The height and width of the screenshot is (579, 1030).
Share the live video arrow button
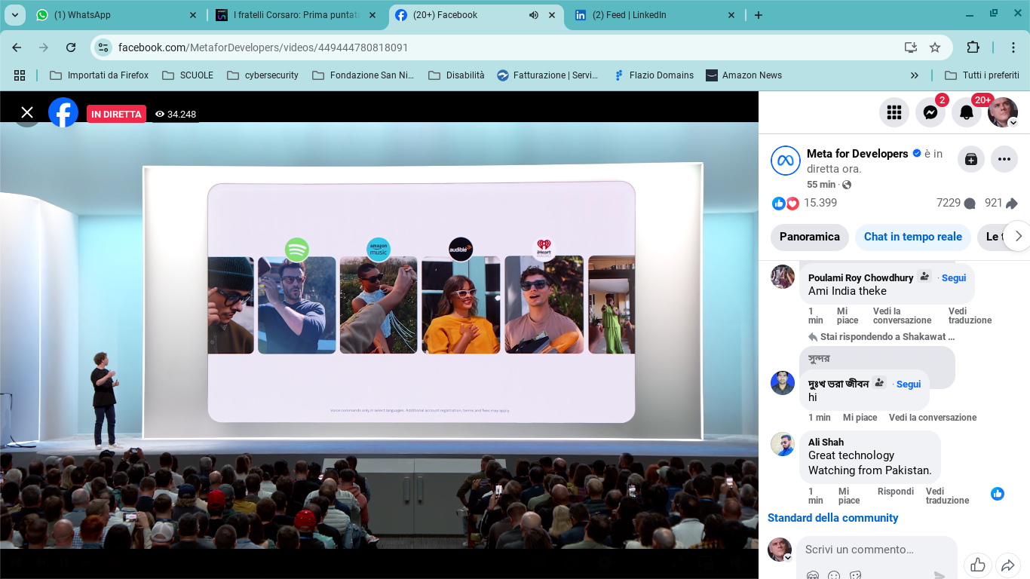click(x=1007, y=565)
